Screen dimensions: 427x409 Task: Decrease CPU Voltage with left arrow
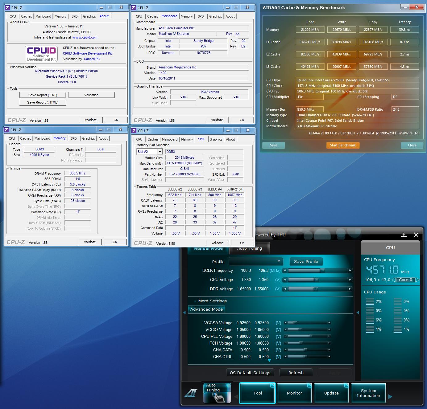(285, 280)
